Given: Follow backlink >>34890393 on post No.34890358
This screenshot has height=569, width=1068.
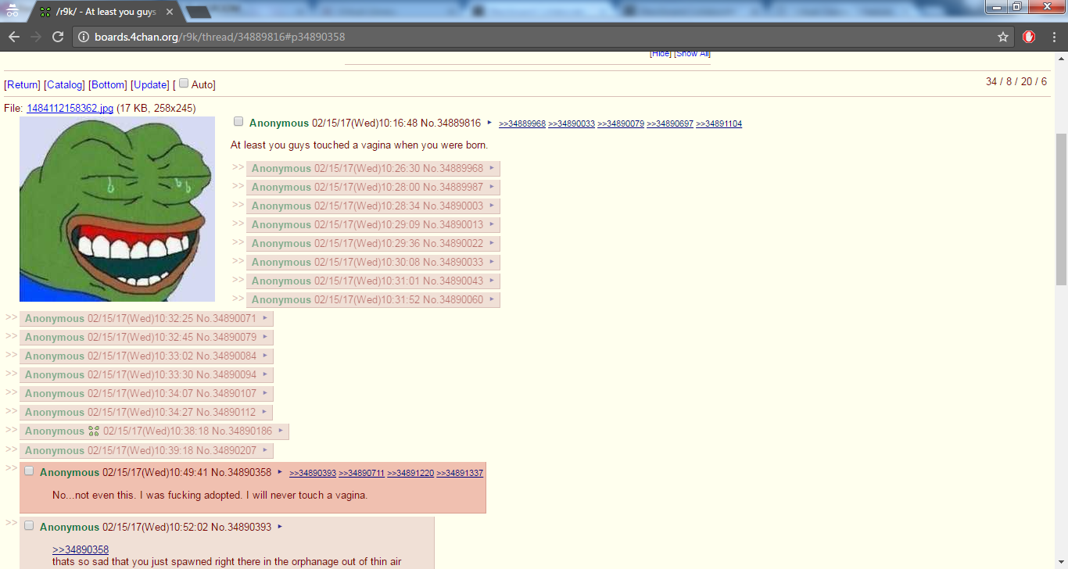Looking at the screenshot, I should coord(313,473).
